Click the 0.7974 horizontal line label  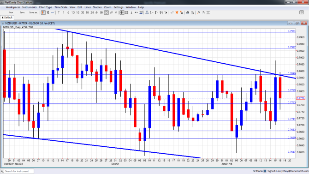pyautogui.click(x=291, y=31)
